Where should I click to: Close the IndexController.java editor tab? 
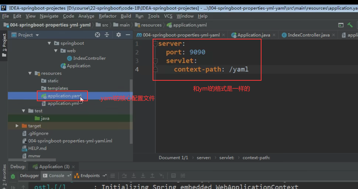tap(334, 35)
